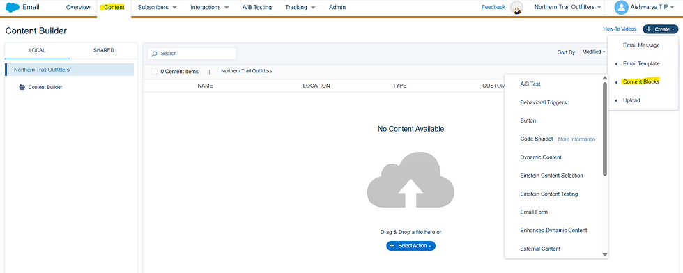
Task: Open the Tracking dropdown
Action: pos(300,8)
